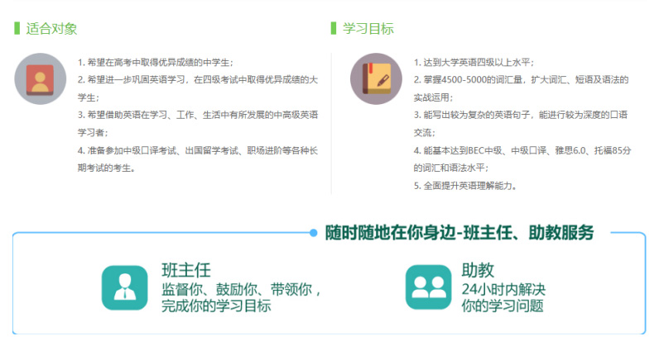Click the blue dot before the service heading
Screen dimensions: 659x341
tap(313, 233)
